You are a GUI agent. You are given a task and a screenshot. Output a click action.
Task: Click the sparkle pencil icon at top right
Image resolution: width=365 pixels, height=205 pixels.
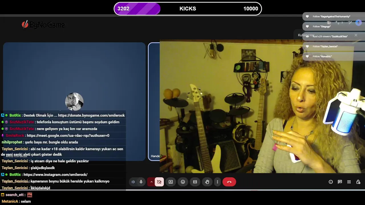[350, 22]
